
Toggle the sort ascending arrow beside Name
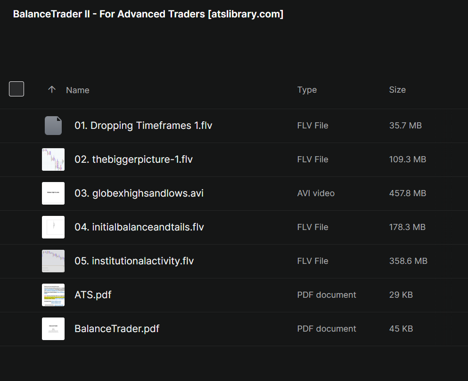pyautogui.click(x=52, y=89)
